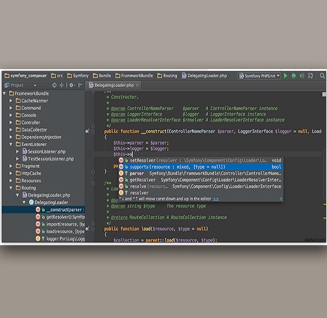The image size is (327, 318).
Task: Run the Symfony PHPUnit configuration
Action: click(285, 76)
